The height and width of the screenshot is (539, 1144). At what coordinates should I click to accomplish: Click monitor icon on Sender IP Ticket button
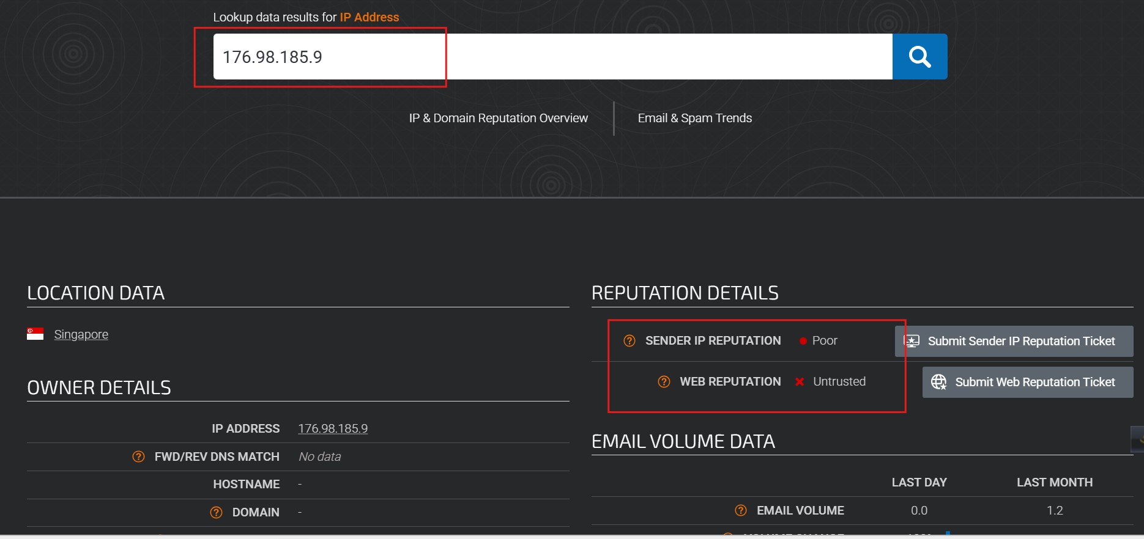click(912, 341)
